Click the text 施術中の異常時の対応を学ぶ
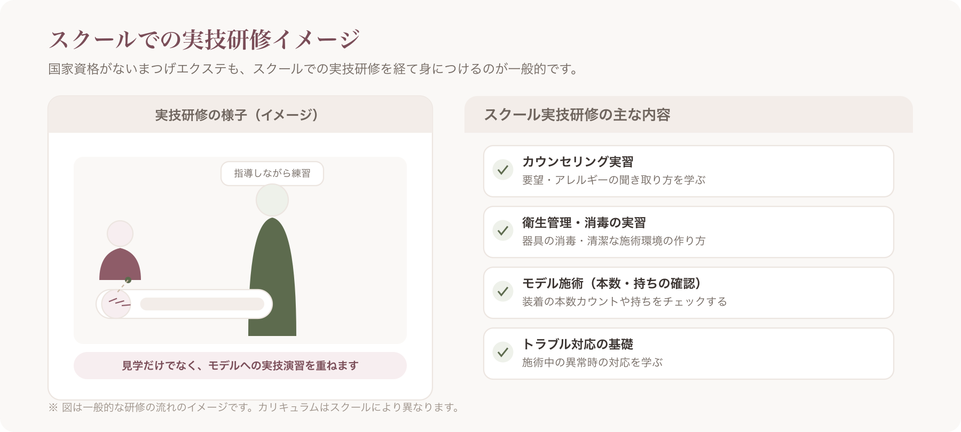 (x=592, y=362)
